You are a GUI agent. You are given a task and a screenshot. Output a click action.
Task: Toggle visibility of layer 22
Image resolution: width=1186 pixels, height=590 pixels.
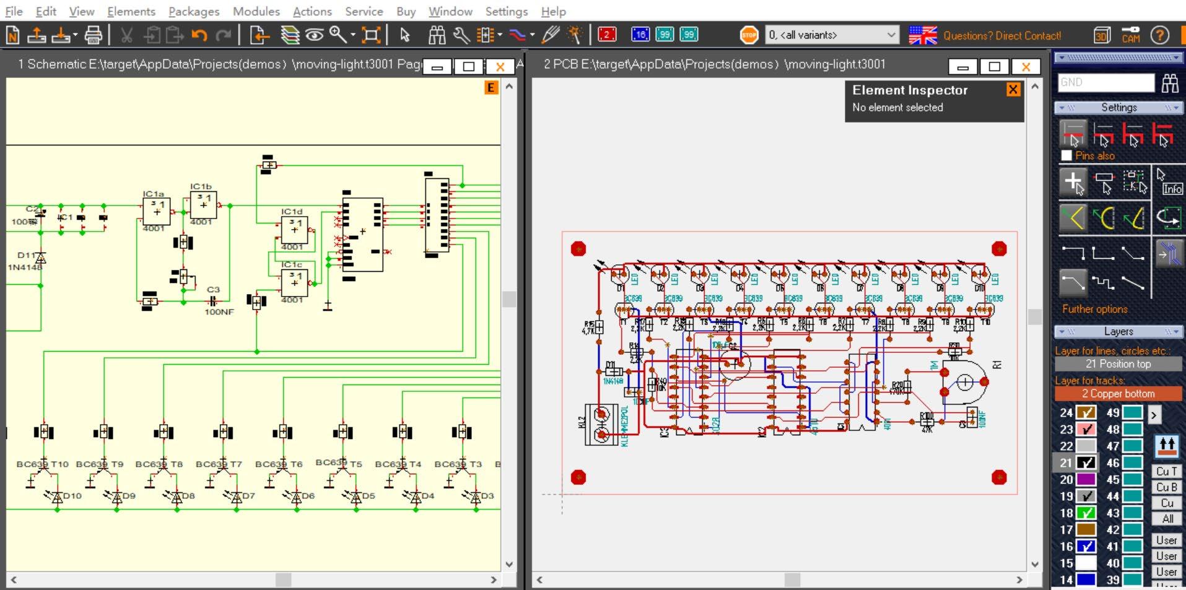[x=1086, y=446]
